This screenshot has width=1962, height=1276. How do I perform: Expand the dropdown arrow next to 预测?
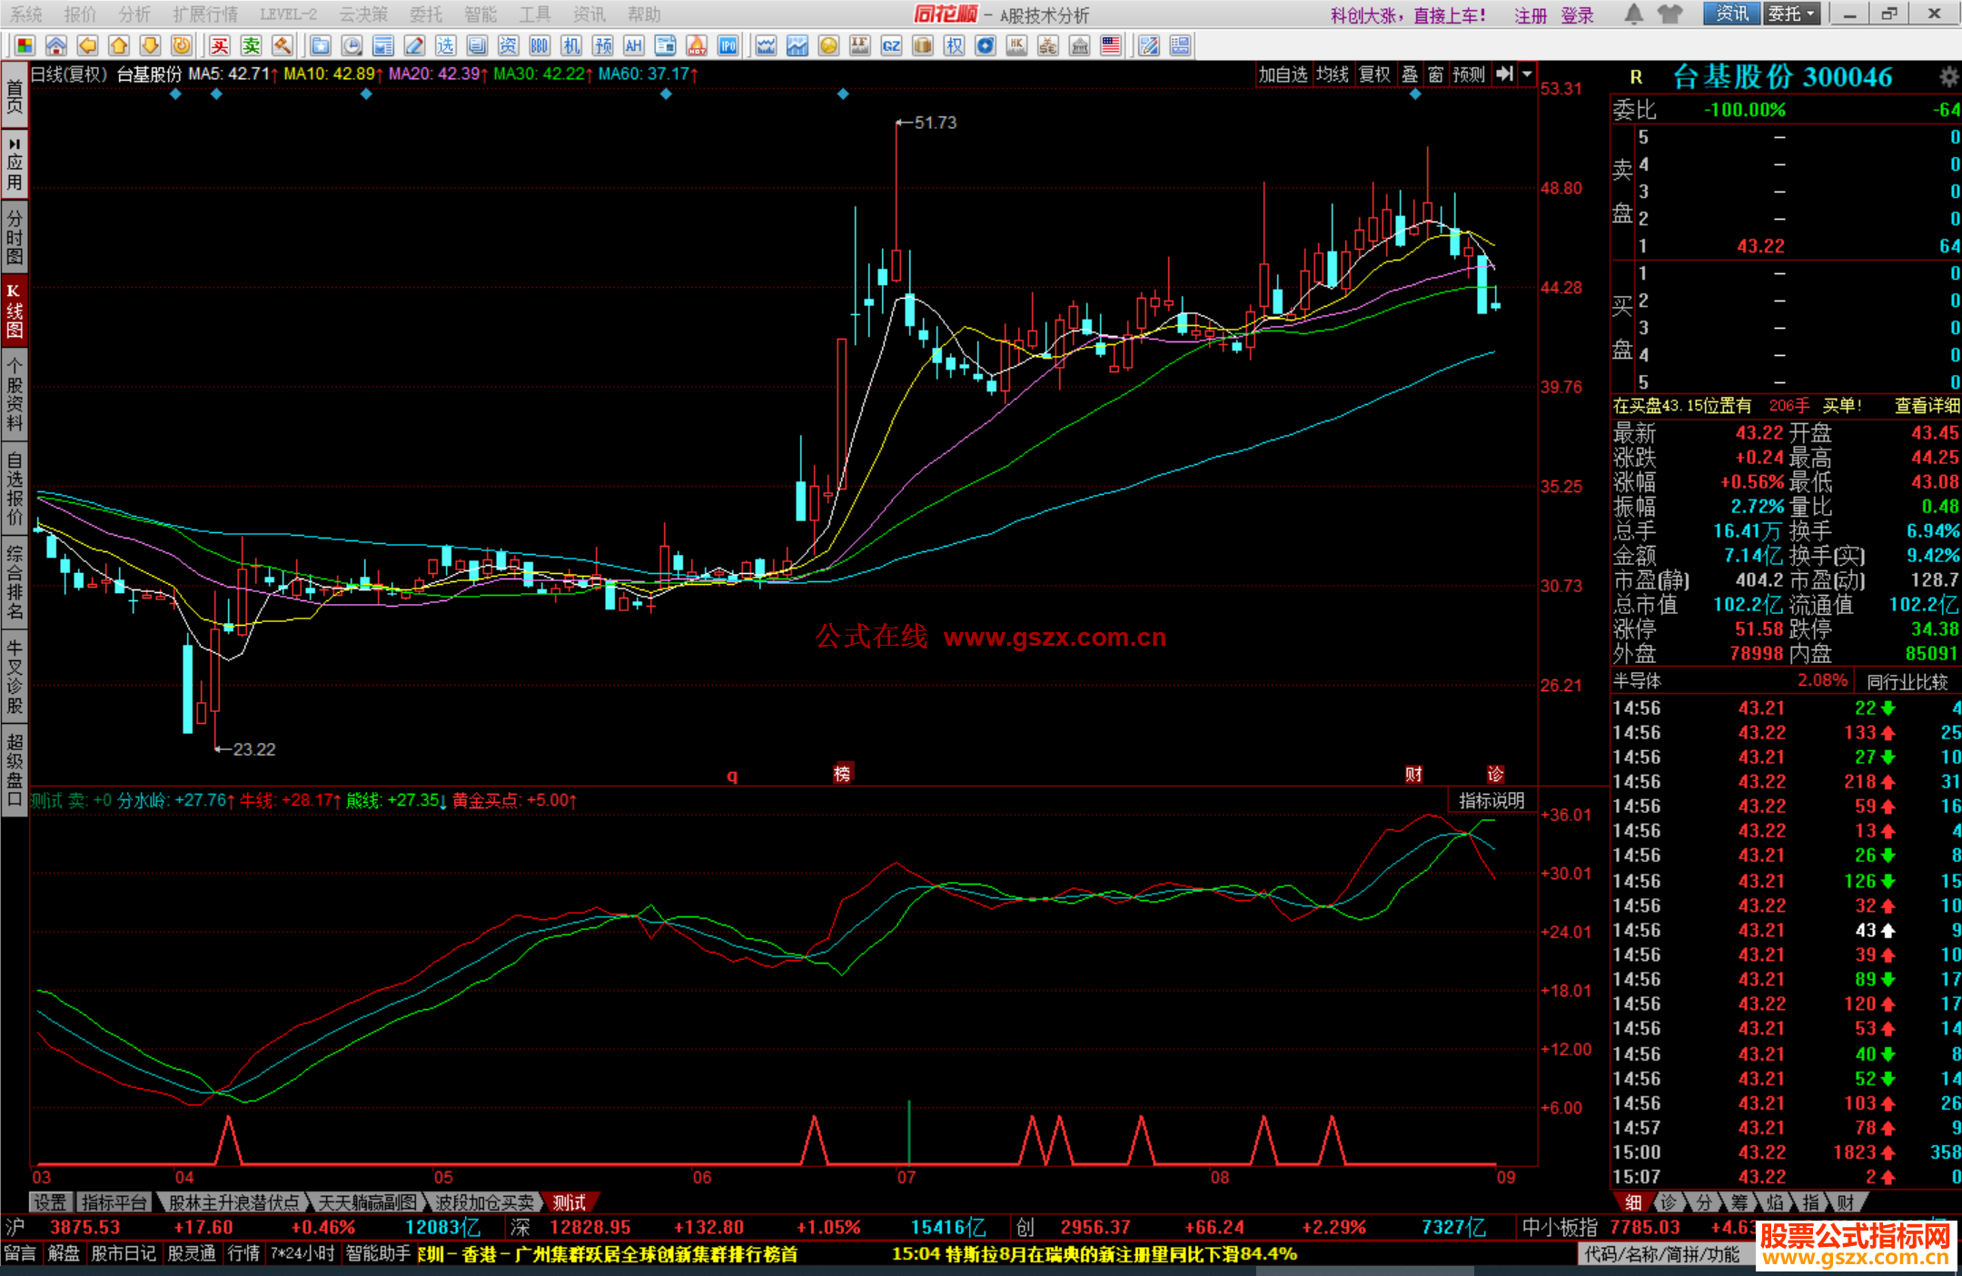[1528, 74]
